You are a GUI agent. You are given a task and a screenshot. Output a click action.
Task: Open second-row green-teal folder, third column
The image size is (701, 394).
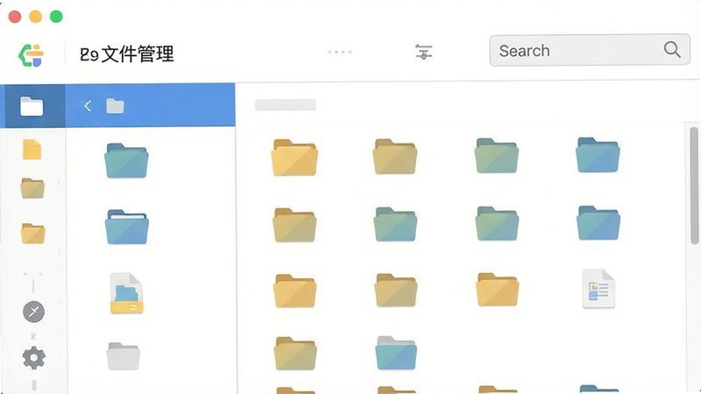pos(497,223)
